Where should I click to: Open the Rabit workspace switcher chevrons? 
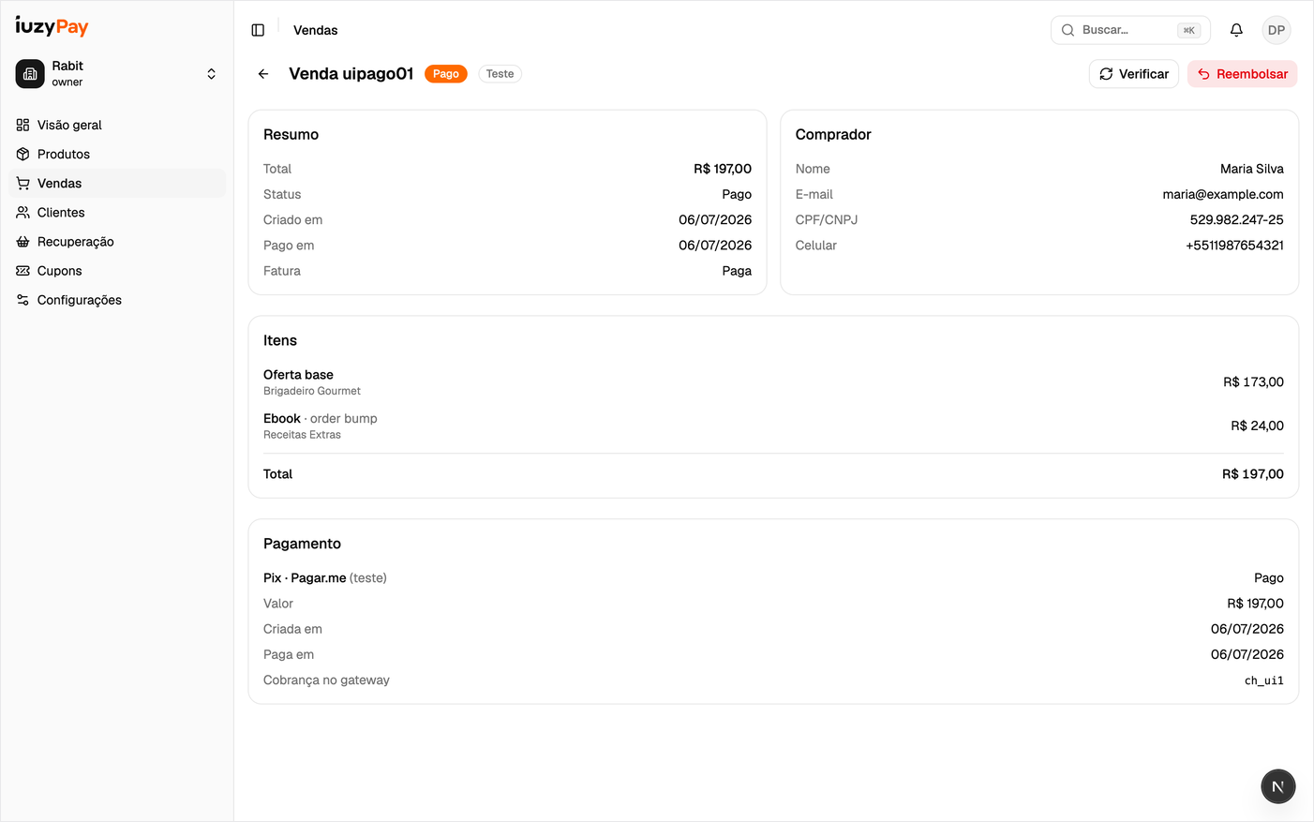(212, 74)
